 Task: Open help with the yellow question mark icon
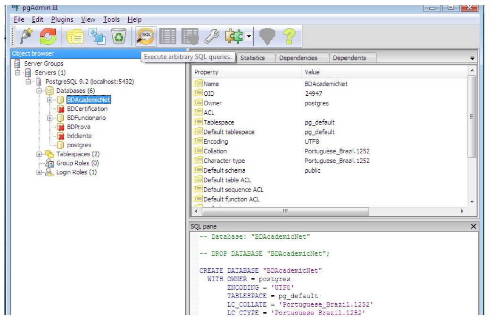pos(290,36)
